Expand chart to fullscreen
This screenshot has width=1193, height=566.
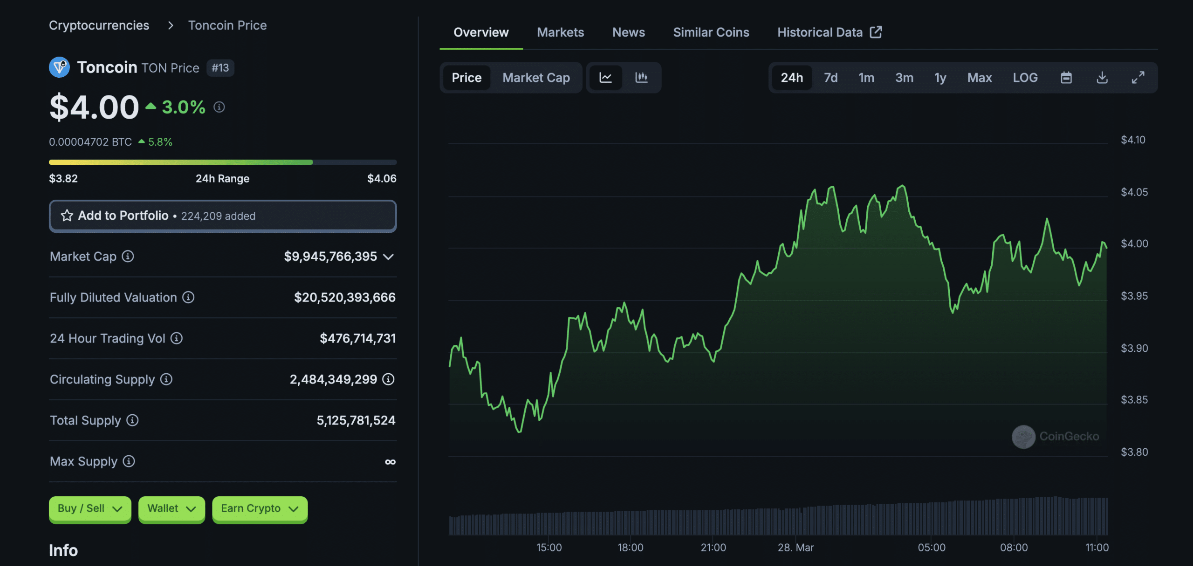[x=1138, y=77]
